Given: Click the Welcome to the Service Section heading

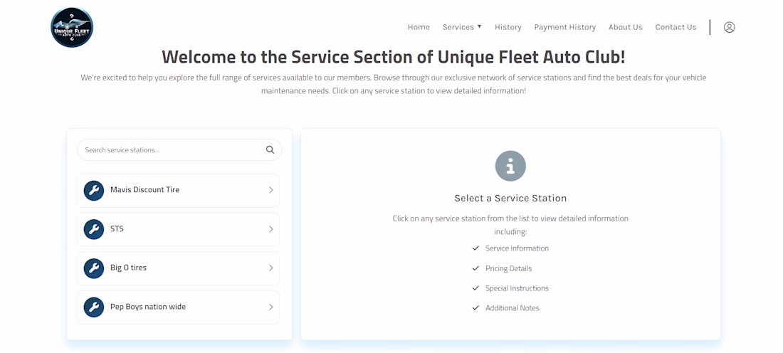Looking at the screenshot, I should tap(394, 57).
